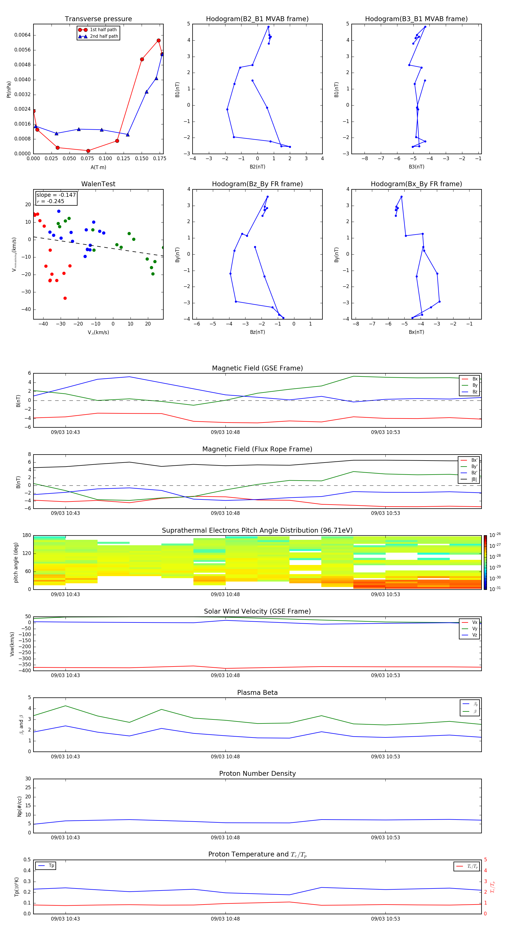Click the 10^-31 color bar tick label
The width and height of the screenshot is (515, 944).
tap(495, 589)
